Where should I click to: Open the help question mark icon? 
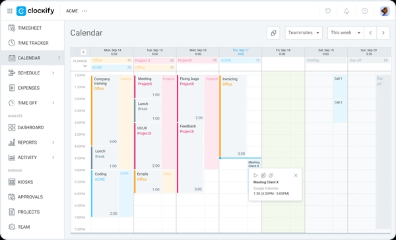(365, 11)
